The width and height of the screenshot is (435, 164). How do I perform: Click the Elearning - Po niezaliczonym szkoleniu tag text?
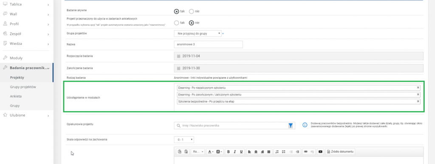[202, 88]
